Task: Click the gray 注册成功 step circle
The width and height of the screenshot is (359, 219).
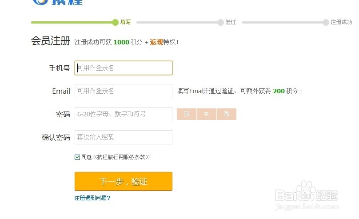Action: tap(326, 22)
